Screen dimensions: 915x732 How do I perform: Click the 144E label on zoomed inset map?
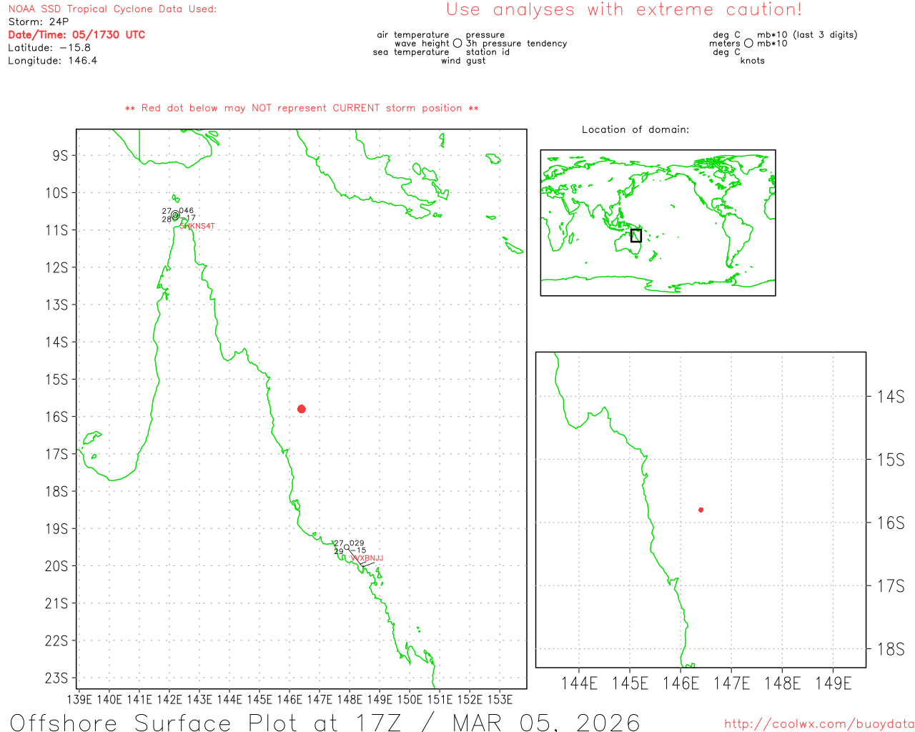579,684
